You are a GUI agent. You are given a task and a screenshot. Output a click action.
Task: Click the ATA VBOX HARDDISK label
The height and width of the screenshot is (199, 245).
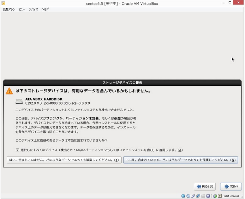point(44,99)
